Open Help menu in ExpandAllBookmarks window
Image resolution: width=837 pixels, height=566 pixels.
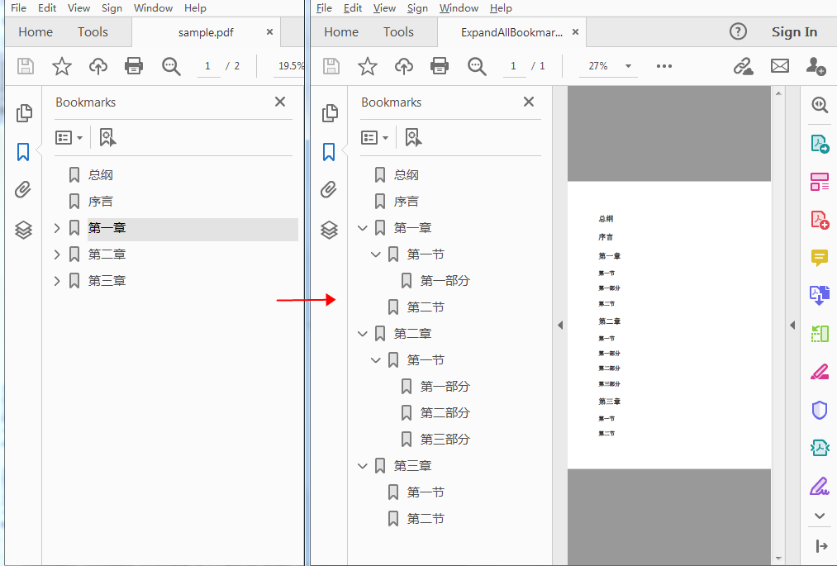[x=501, y=8]
